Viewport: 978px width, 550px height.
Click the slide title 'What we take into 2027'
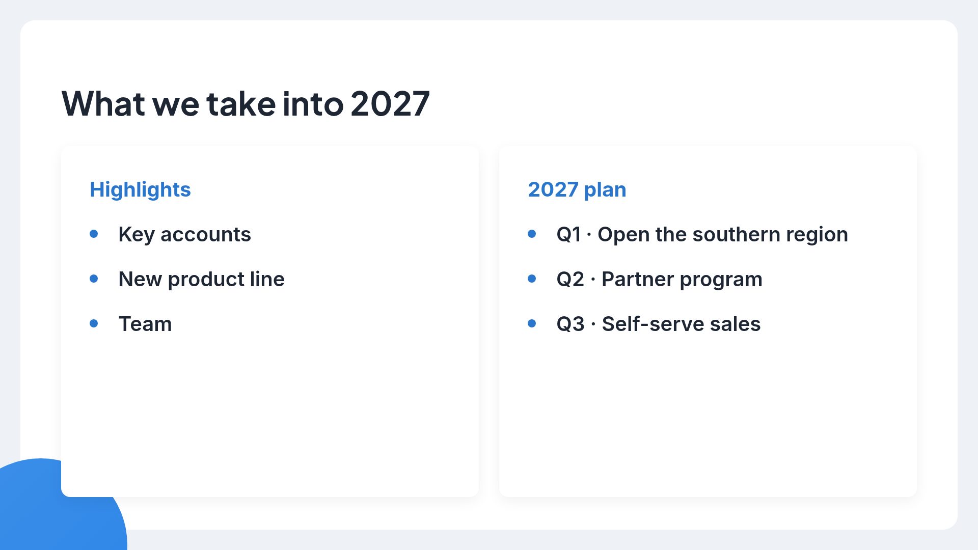(246, 104)
